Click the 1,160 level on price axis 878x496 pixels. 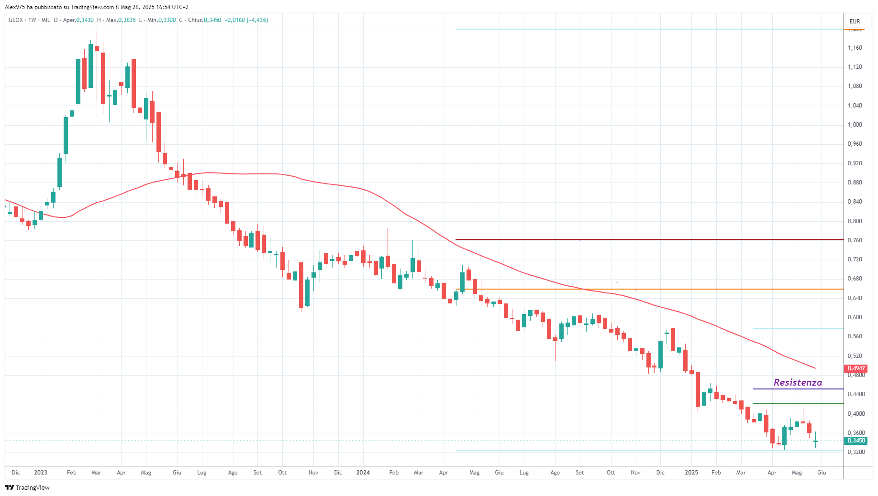click(x=855, y=48)
